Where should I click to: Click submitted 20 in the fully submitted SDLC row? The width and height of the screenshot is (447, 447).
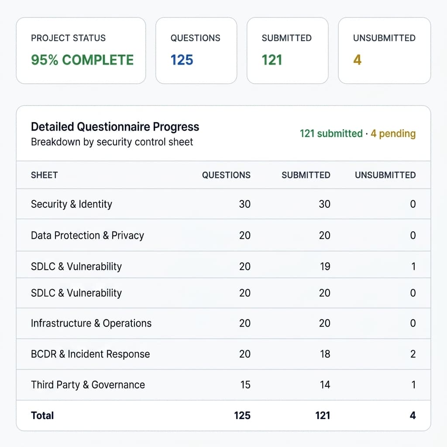(x=324, y=293)
